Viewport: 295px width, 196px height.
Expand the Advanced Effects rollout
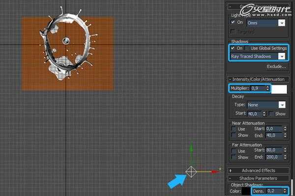(x=258, y=171)
